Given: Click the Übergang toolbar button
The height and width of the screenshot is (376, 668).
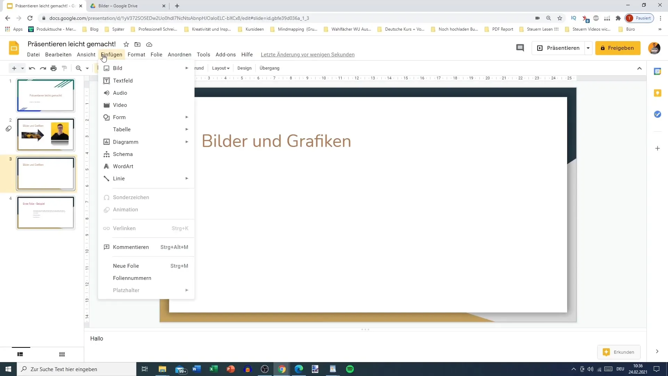Looking at the screenshot, I should [269, 68].
